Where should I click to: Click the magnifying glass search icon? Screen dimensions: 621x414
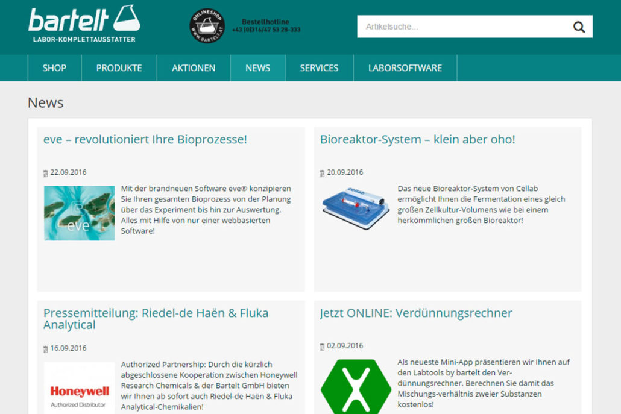579,27
